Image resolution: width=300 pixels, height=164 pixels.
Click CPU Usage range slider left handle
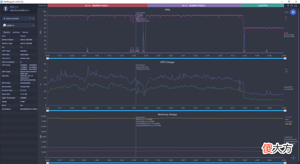pos(47,110)
